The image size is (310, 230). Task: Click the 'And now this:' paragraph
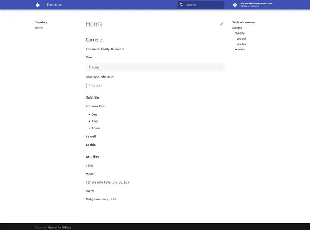coord(95,106)
